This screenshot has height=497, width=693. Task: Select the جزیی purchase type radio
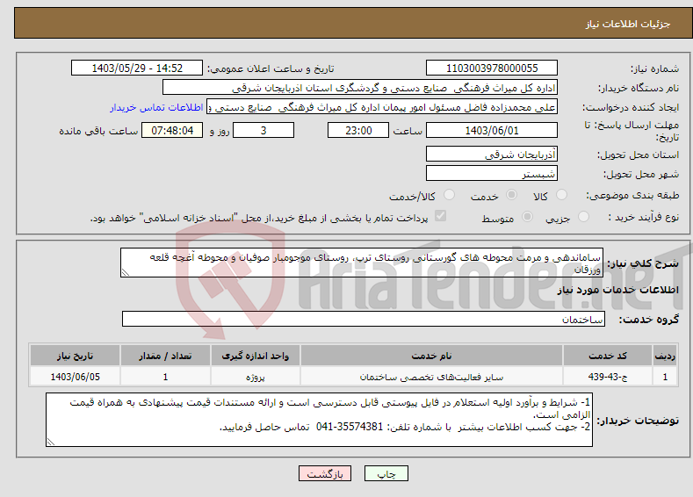tap(583, 217)
